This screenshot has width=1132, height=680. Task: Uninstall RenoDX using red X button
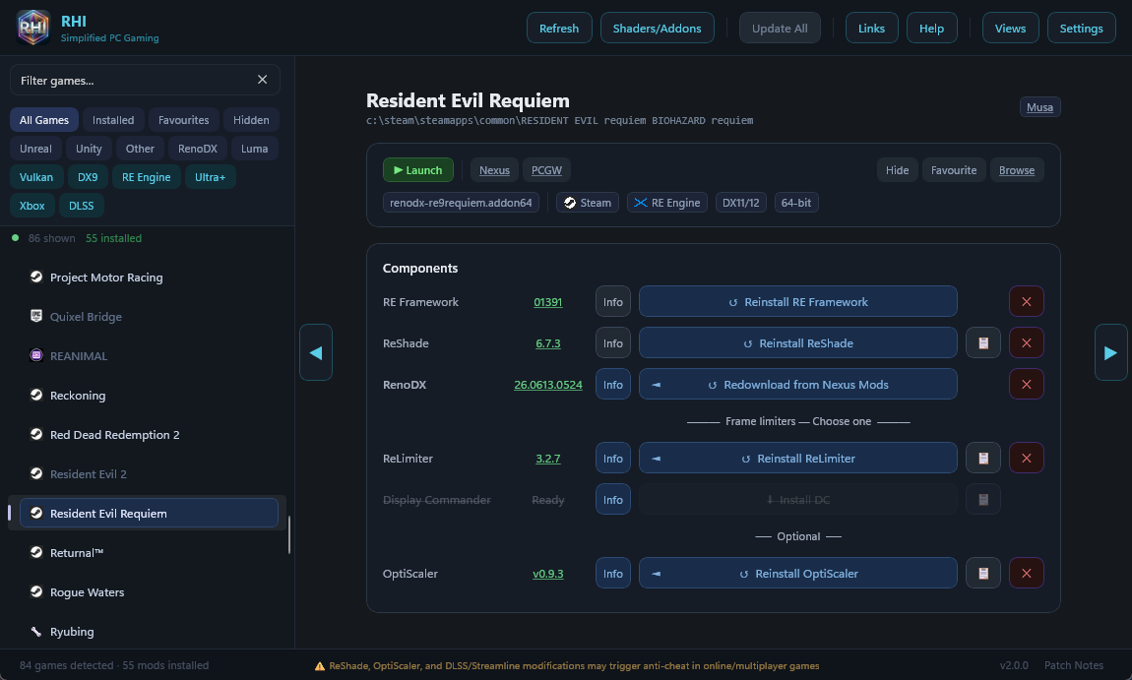1026,384
